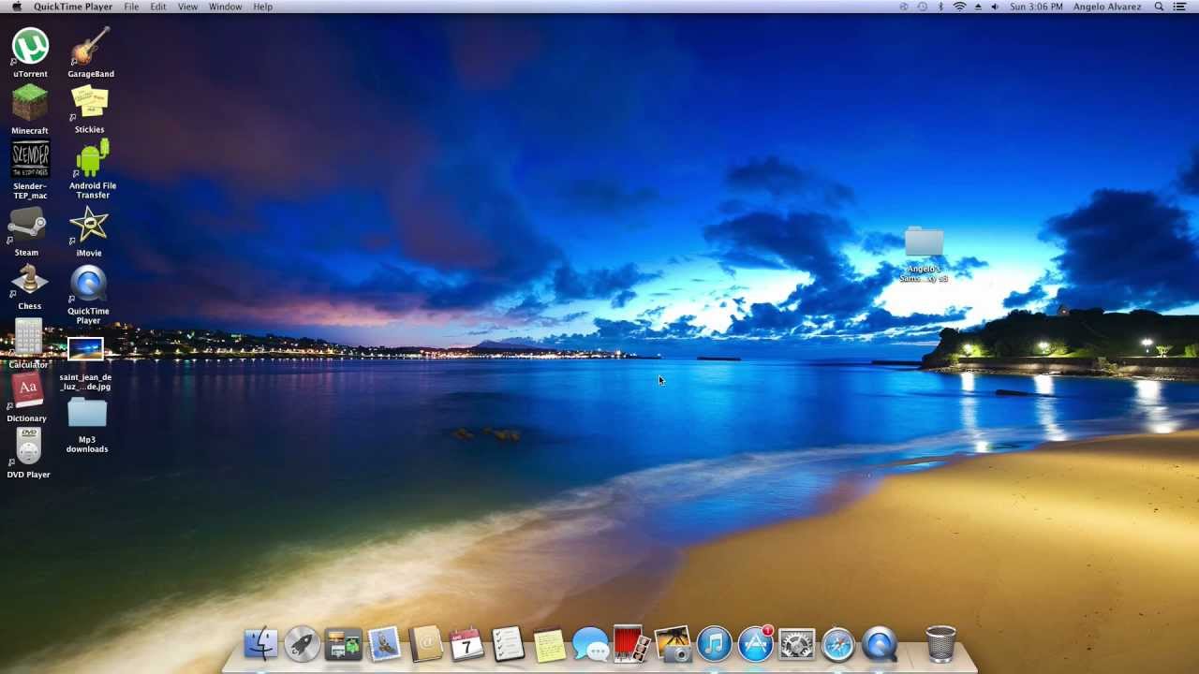Open the QuickTime Player application menu

pyautogui.click(x=73, y=7)
